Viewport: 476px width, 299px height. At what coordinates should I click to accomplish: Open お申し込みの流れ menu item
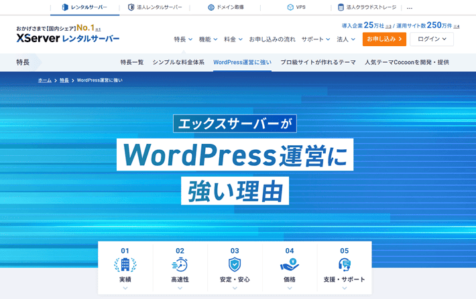(x=272, y=39)
